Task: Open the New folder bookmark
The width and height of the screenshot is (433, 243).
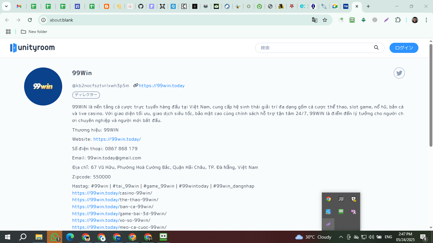Action: pos(34,32)
